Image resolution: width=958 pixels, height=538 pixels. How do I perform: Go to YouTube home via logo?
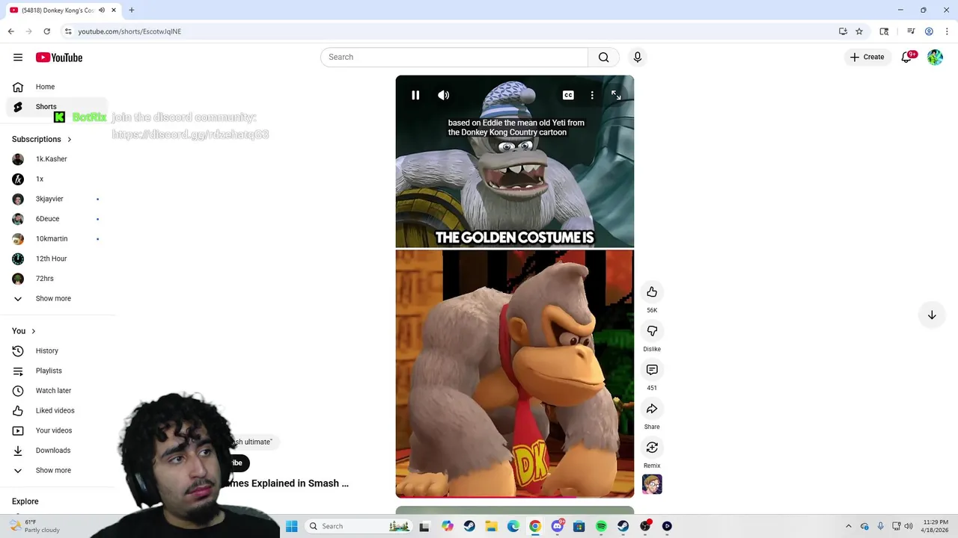pyautogui.click(x=59, y=58)
